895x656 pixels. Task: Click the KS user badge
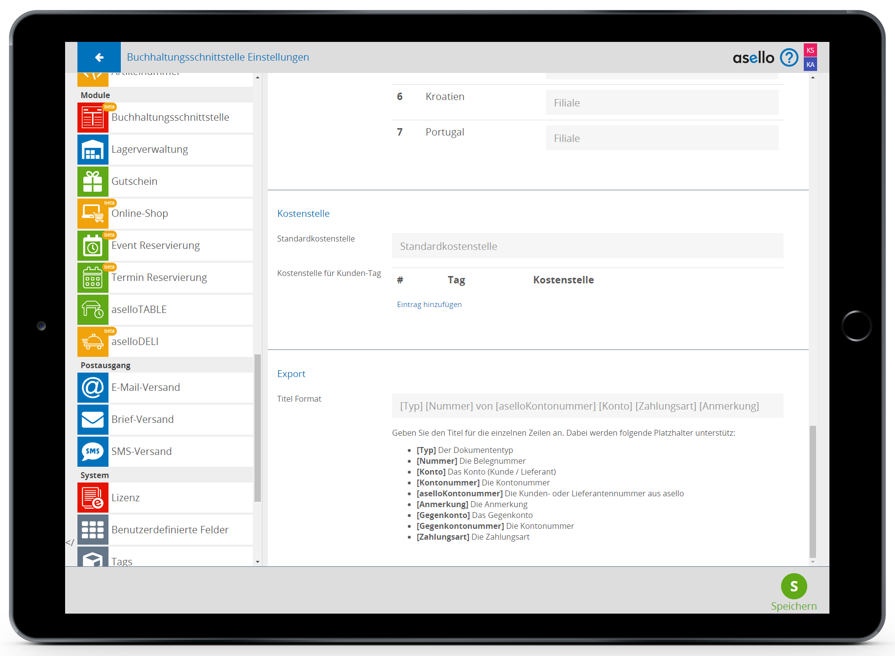pyautogui.click(x=810, y=50)
